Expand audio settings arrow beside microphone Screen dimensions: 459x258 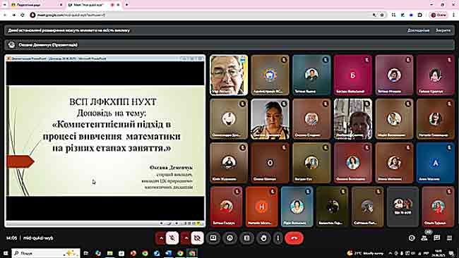pos(161,238)
